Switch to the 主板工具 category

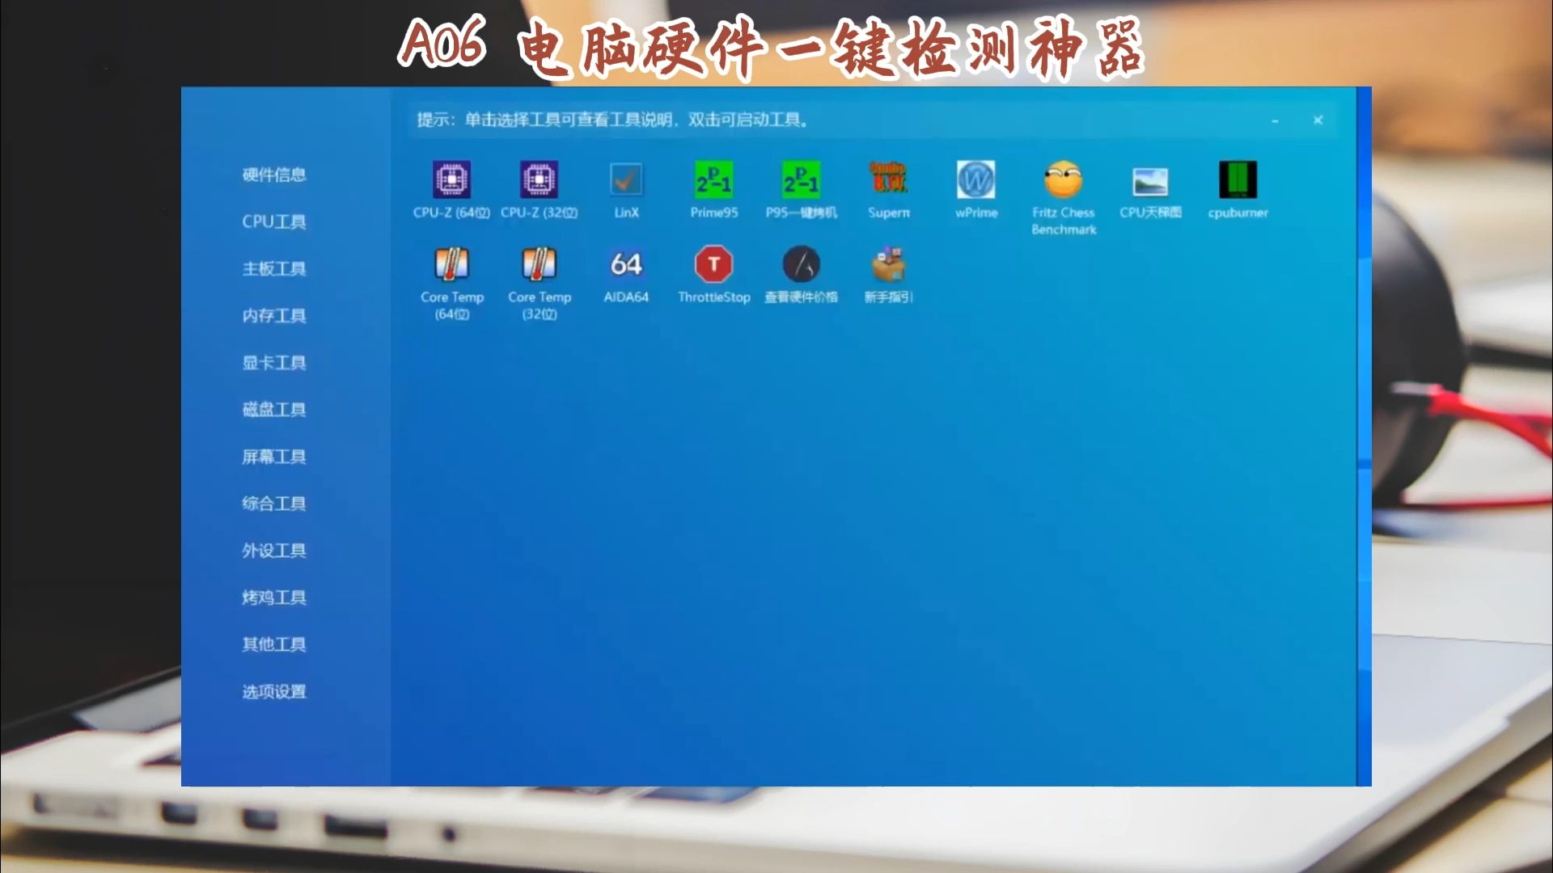point(274,268)
